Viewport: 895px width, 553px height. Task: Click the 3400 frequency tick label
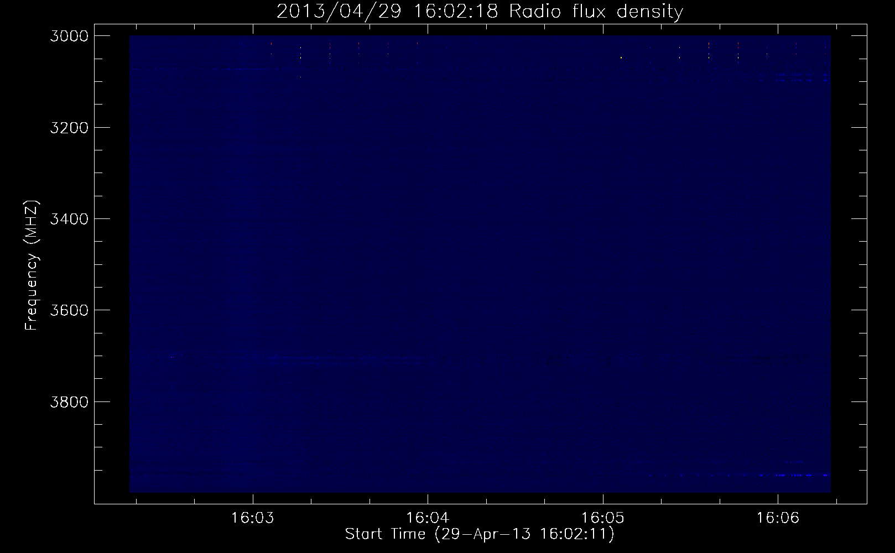coord(69,219)
